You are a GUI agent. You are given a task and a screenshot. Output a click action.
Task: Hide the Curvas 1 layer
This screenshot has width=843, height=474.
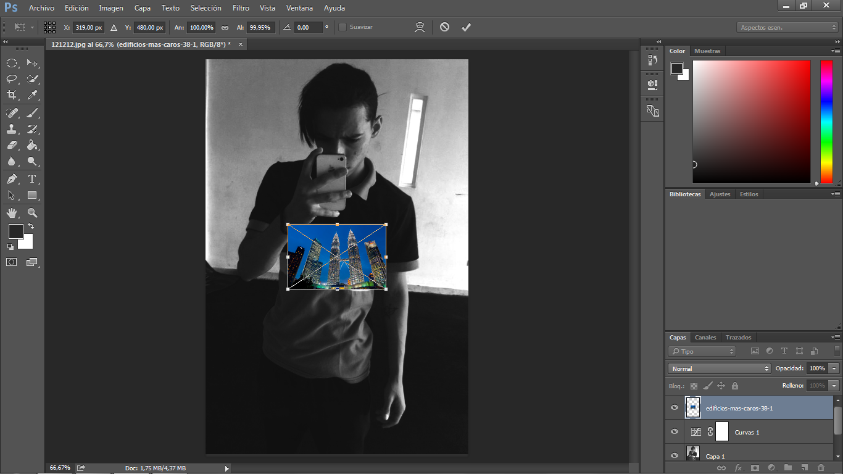pyautogui.click(x=675, y=432)
